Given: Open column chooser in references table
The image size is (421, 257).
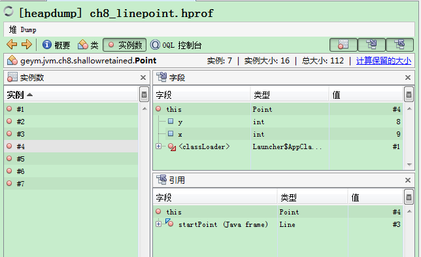Looking at the screenshot, I should pos(409,197).
